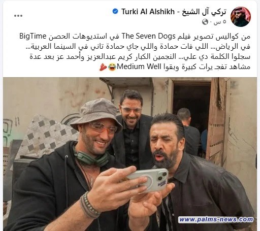Open the attached post photo

(130, 154)
